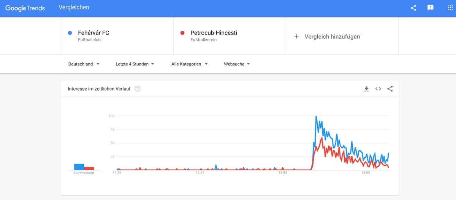Select the Vergleichen header item
The image size is (456, 200).
point(74,8)
